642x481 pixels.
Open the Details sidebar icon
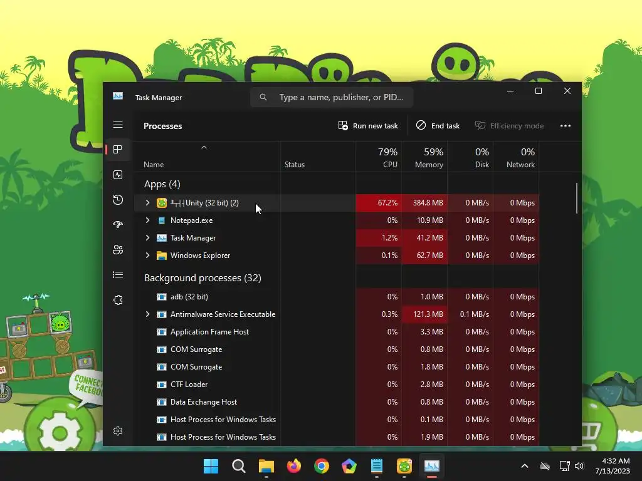(x=118, y=274)
